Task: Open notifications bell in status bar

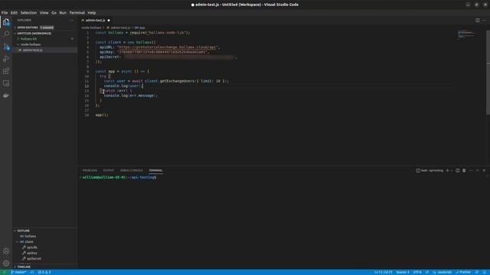Action: click(x=485, y=272)
